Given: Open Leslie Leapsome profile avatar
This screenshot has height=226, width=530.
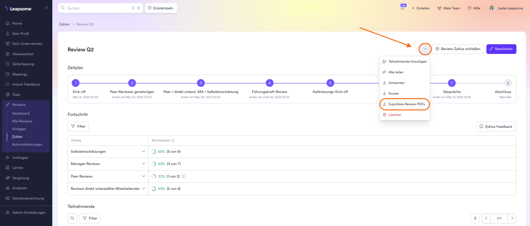Looking at the screenshot, I should pyautogui.click(x=492, y=8).
